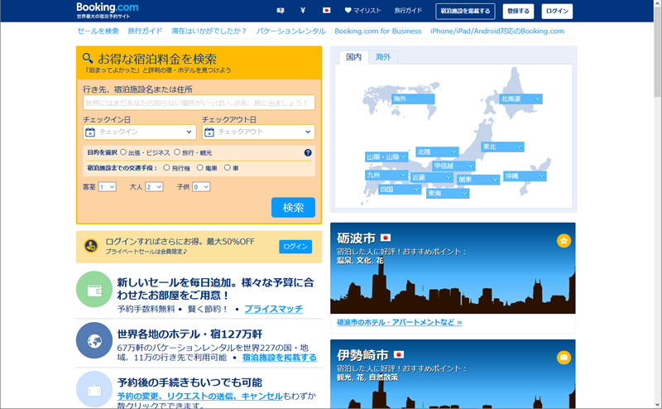662x409 pixels.
Task: Open 砺波市のホテル・アパートメントなど link
Action: [x=400, y=322]
